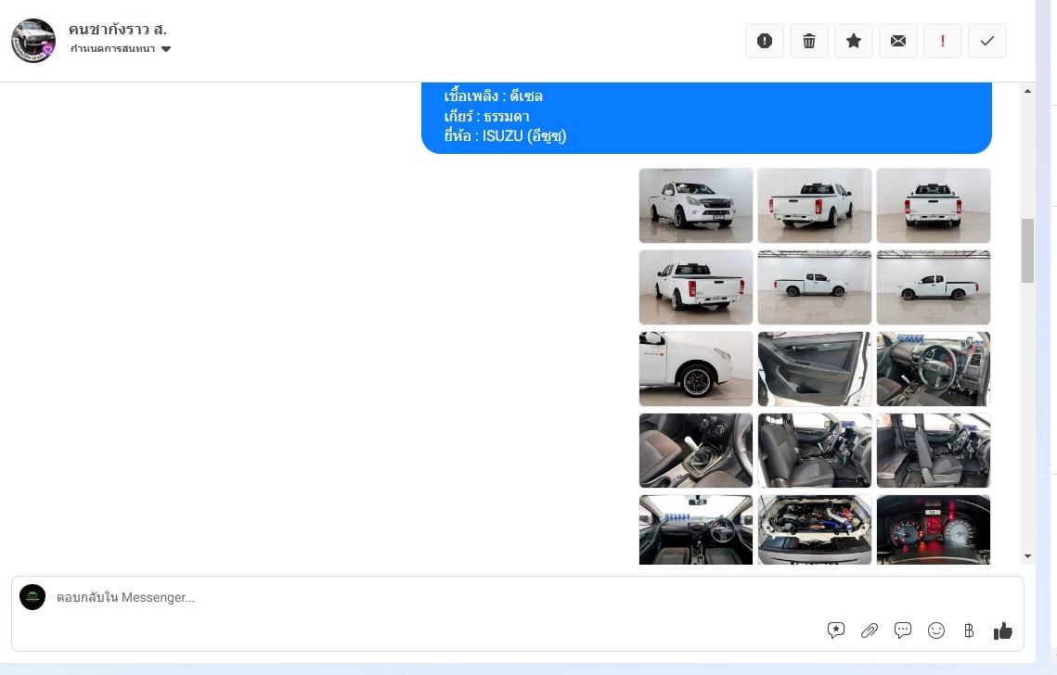
Task: Open front seats photo in middle column
Action: pos(814,450)
